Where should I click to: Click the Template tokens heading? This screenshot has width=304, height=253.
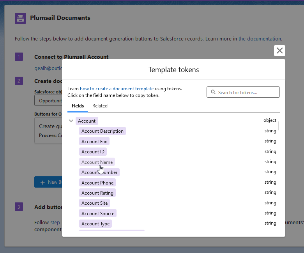(x=173, y=70)
